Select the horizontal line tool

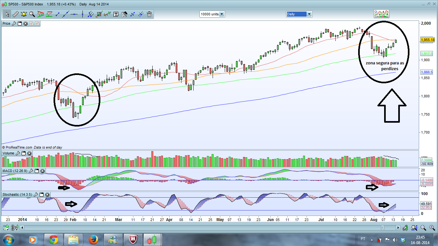tap(74, 14)
